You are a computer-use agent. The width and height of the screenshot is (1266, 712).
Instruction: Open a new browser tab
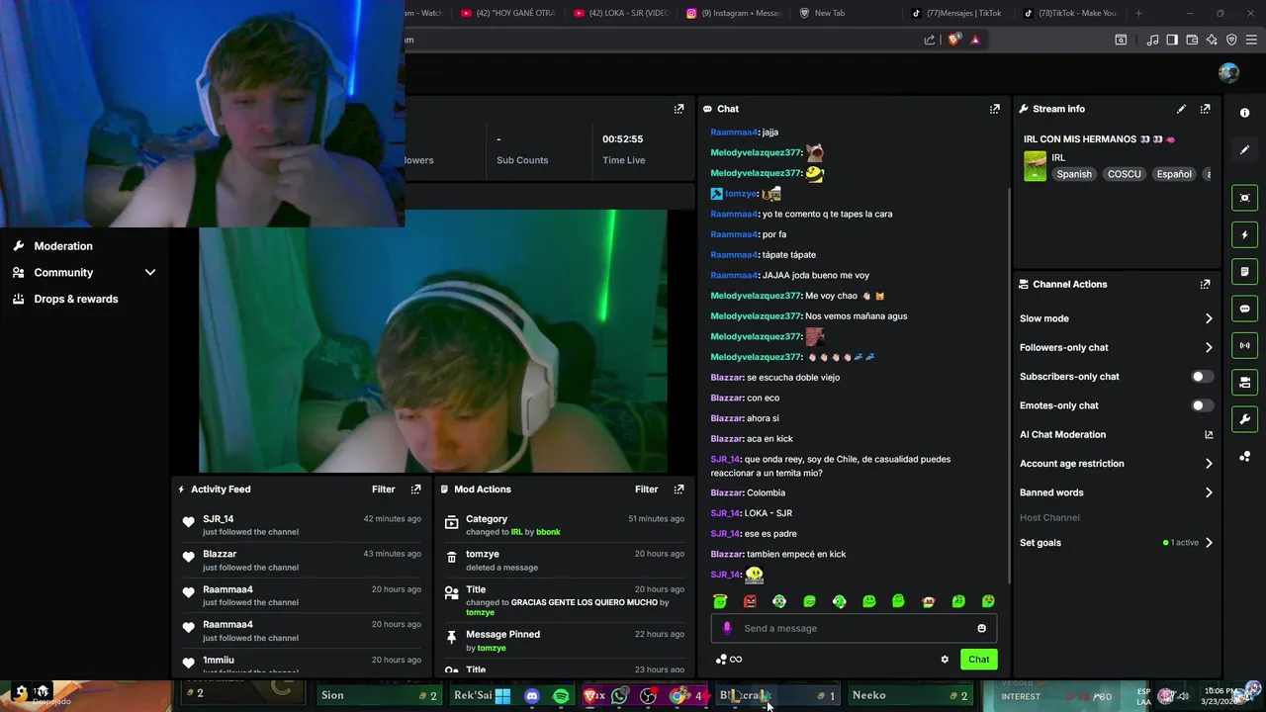tap(1138, 13)
